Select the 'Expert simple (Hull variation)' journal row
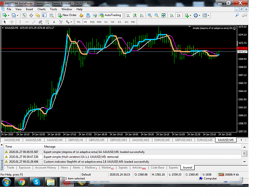The image size is (261, 196). 123,157
